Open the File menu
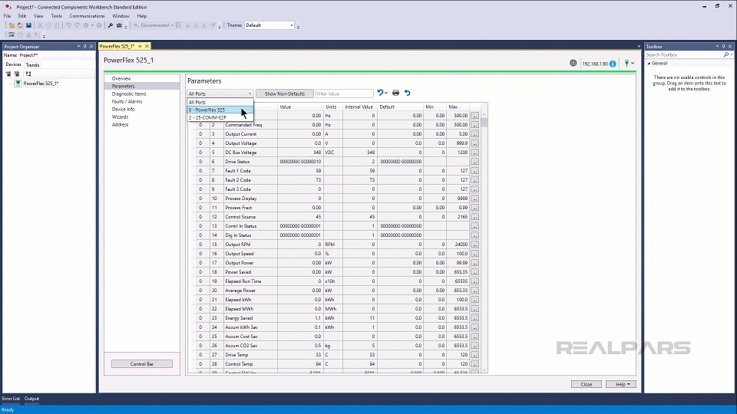737x414 pixels. (x=8, y=16)
